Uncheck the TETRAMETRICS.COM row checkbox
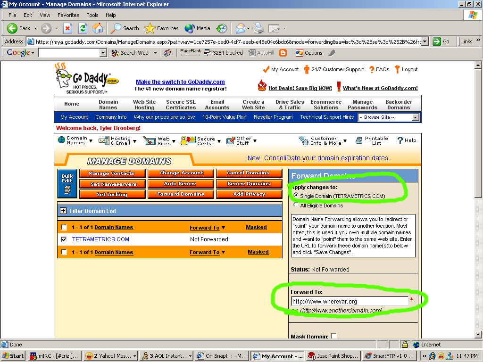Image resolution: width=483 pixels, height=362 pixels. click(64, 239)
